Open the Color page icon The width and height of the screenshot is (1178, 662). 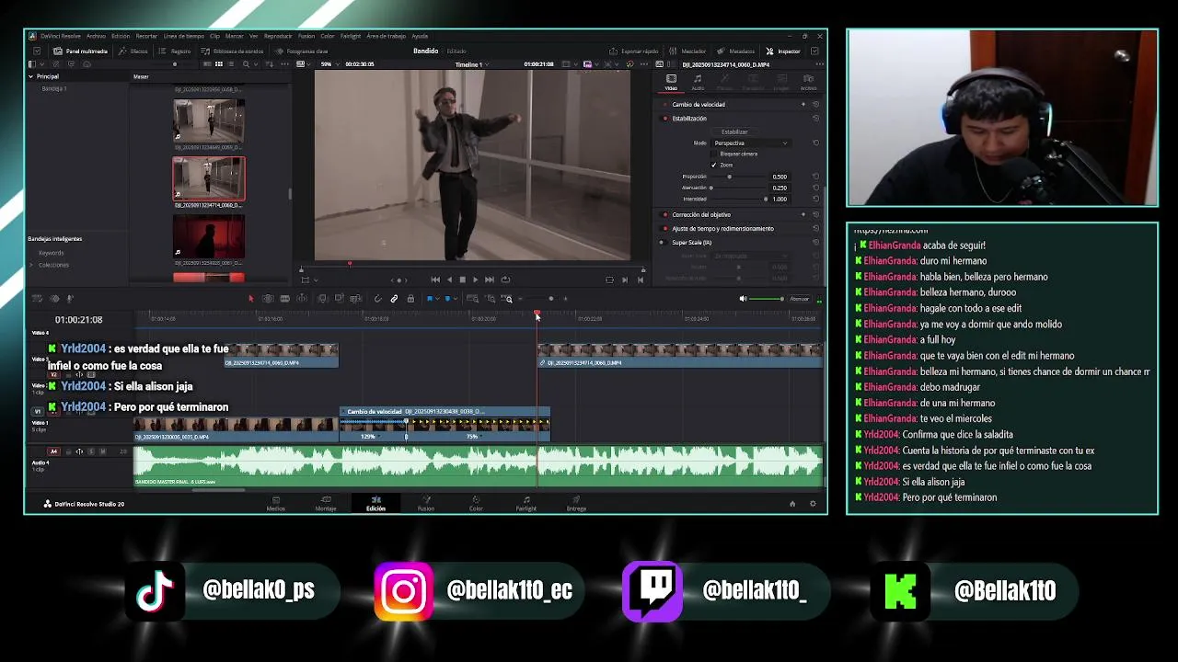click(x=476, y=500)
